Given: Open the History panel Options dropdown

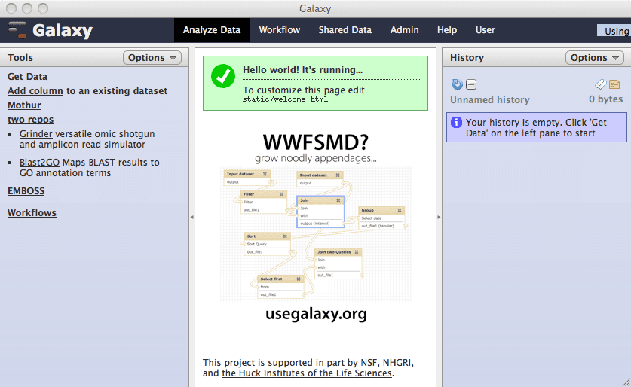Looking at the screenshot, I should point(595,58).
